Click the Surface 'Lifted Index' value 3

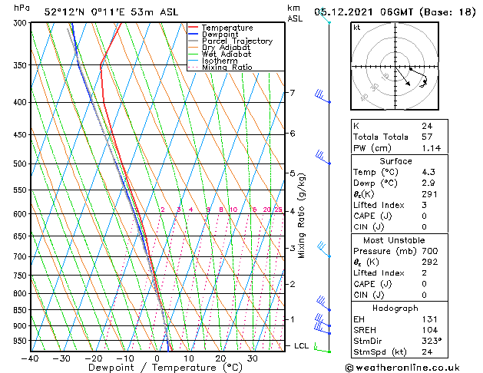[x=425, y=205]
